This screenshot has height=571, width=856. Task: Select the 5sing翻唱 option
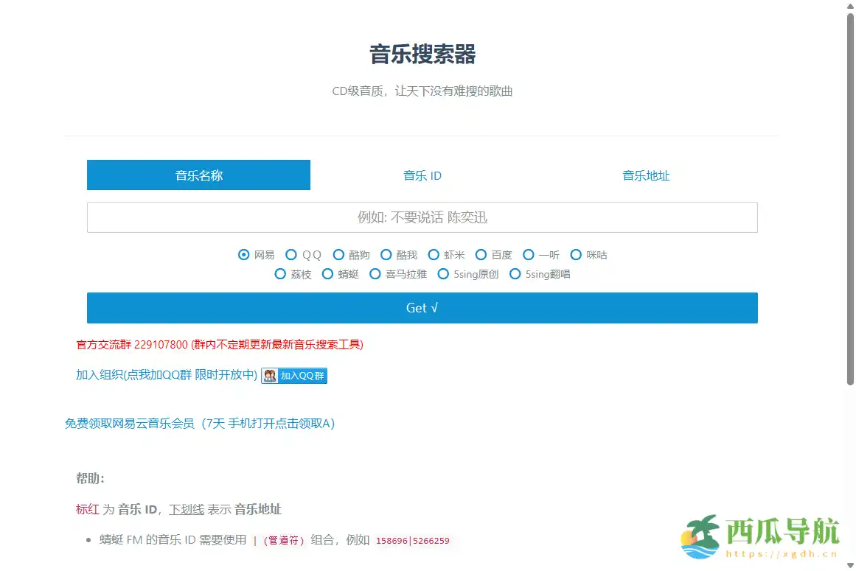click(514, 274)
